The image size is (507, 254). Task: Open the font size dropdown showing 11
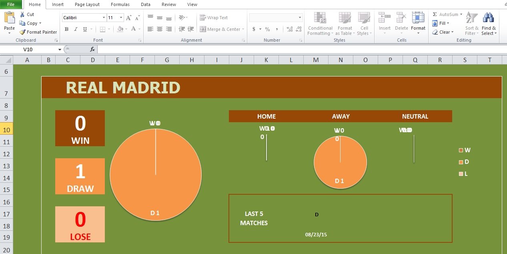pos(122,18)
